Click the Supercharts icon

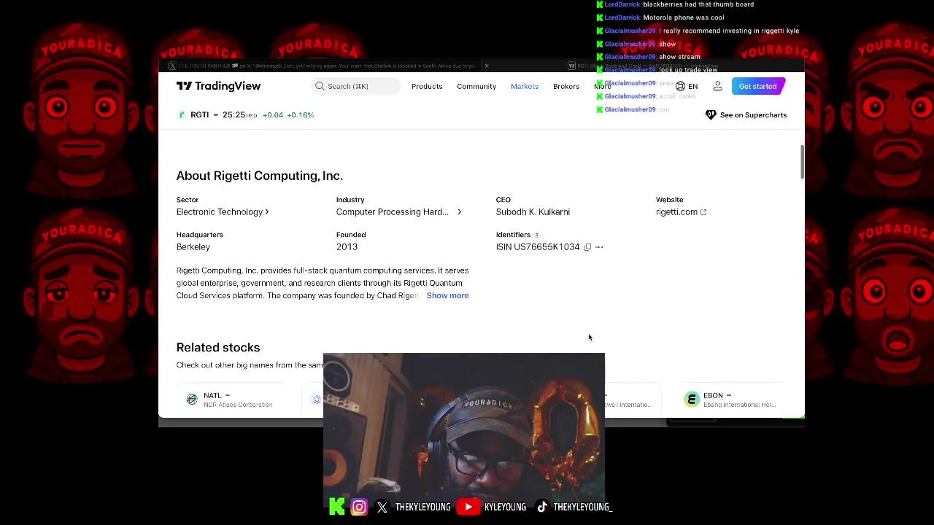pos(711,114)
